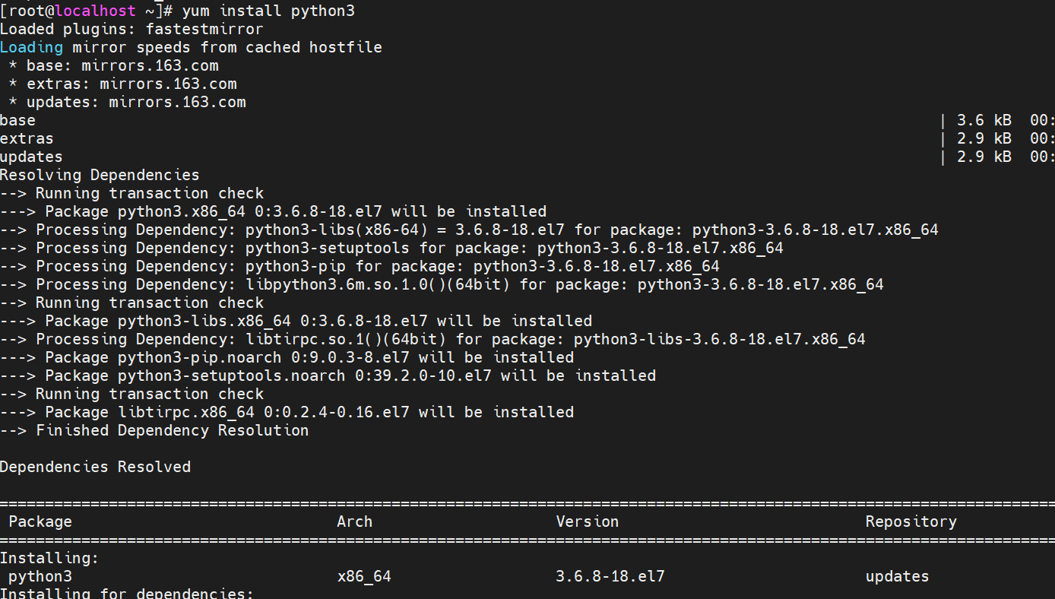Screen dimensions: 1055x599
Task: Click the 3.6 kB size for base
Action: pyautogui.click(x=984, y=120)
